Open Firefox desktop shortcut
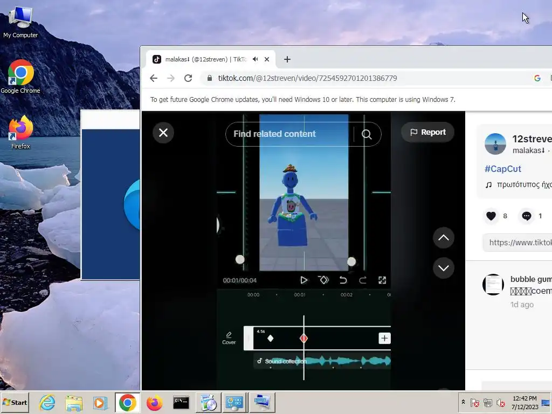552x414 pixels. (20, 132)
